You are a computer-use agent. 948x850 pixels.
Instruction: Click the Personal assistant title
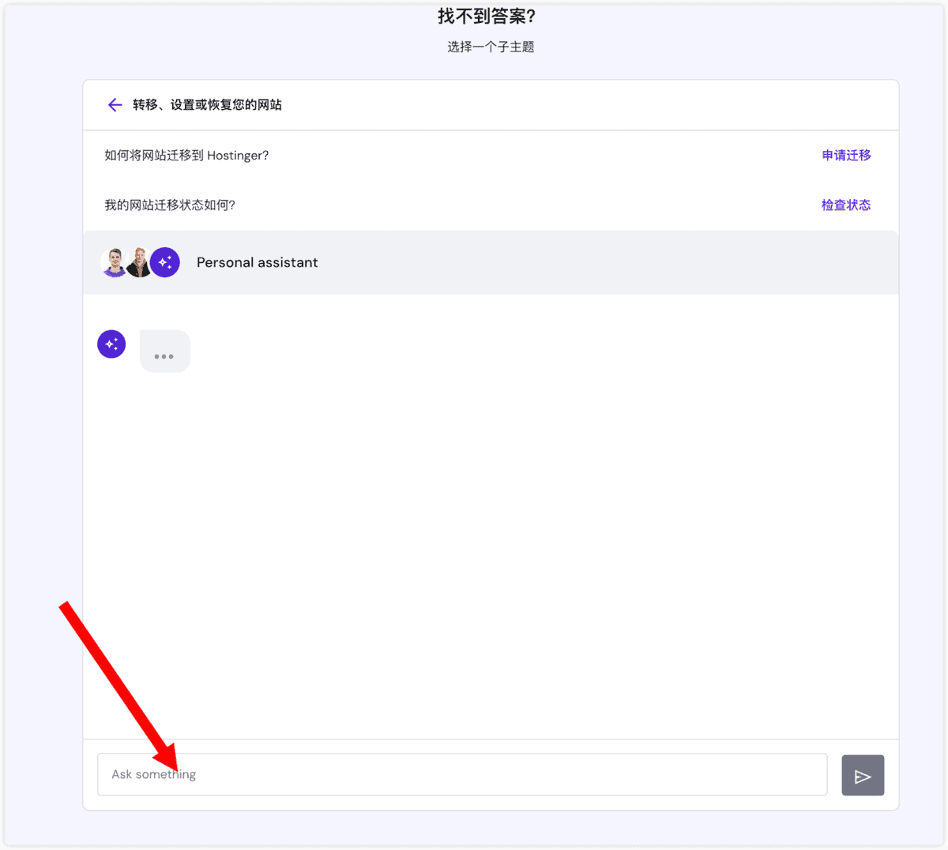tap(258, 262)
